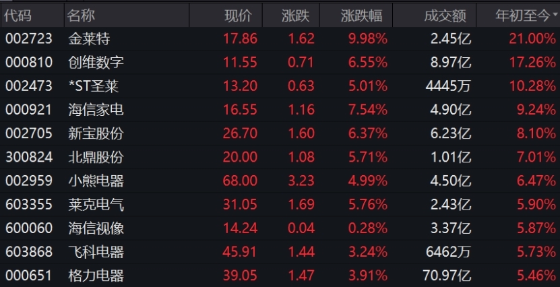Choose the 北鼎股份 row
The width and height of the screenshot is (560, 287).
[280, 157]
